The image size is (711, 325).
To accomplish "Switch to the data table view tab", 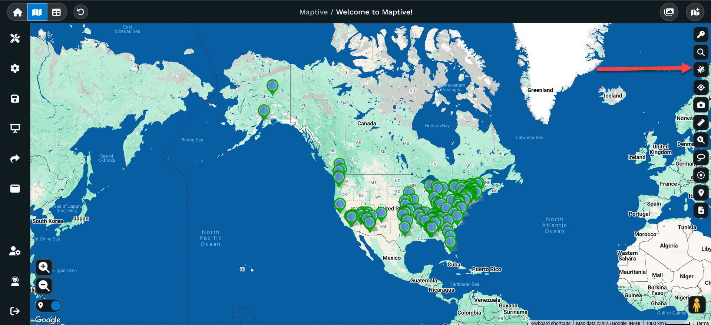I will (x=56, y=12).
